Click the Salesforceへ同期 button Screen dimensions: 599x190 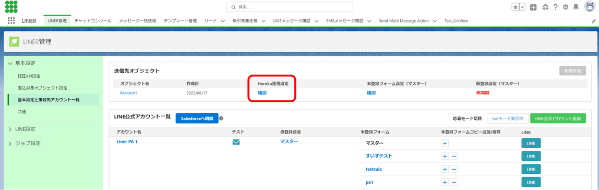(197, 118)
